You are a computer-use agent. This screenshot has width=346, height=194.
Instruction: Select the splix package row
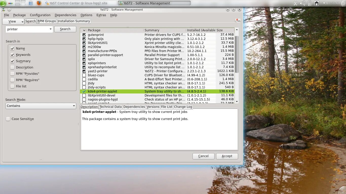click(157, 59)
